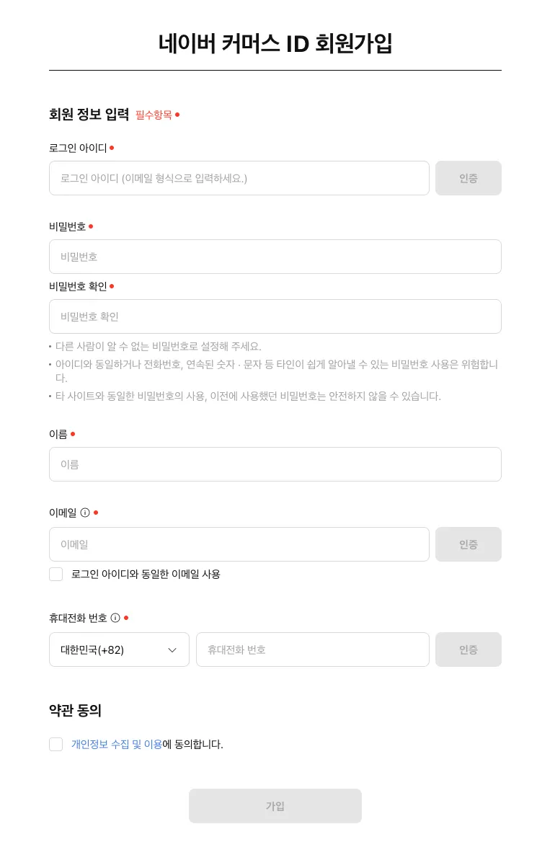Focus the 이메일 input field
555x842 pixels.
[x=239, y=544]
